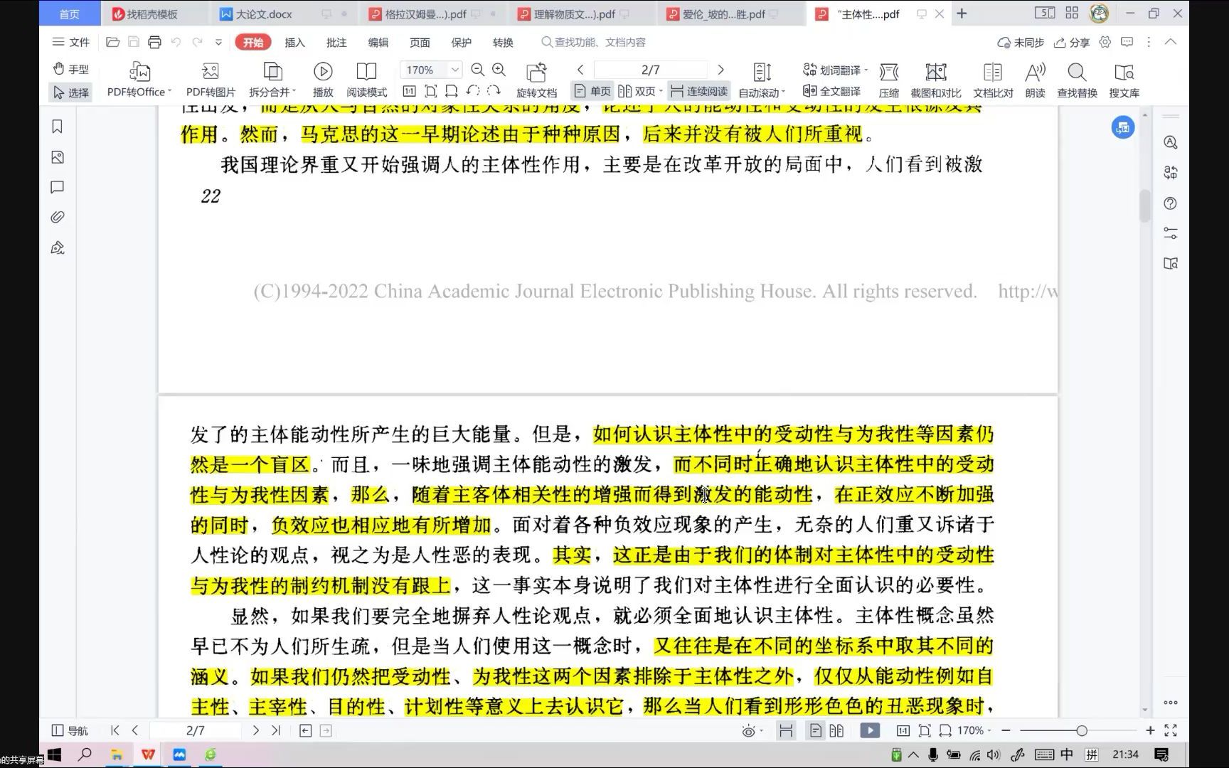This screenshot has width=1229, height=768.
Task: Enter 阅读模式 reading mode
Action: point(366,79)
